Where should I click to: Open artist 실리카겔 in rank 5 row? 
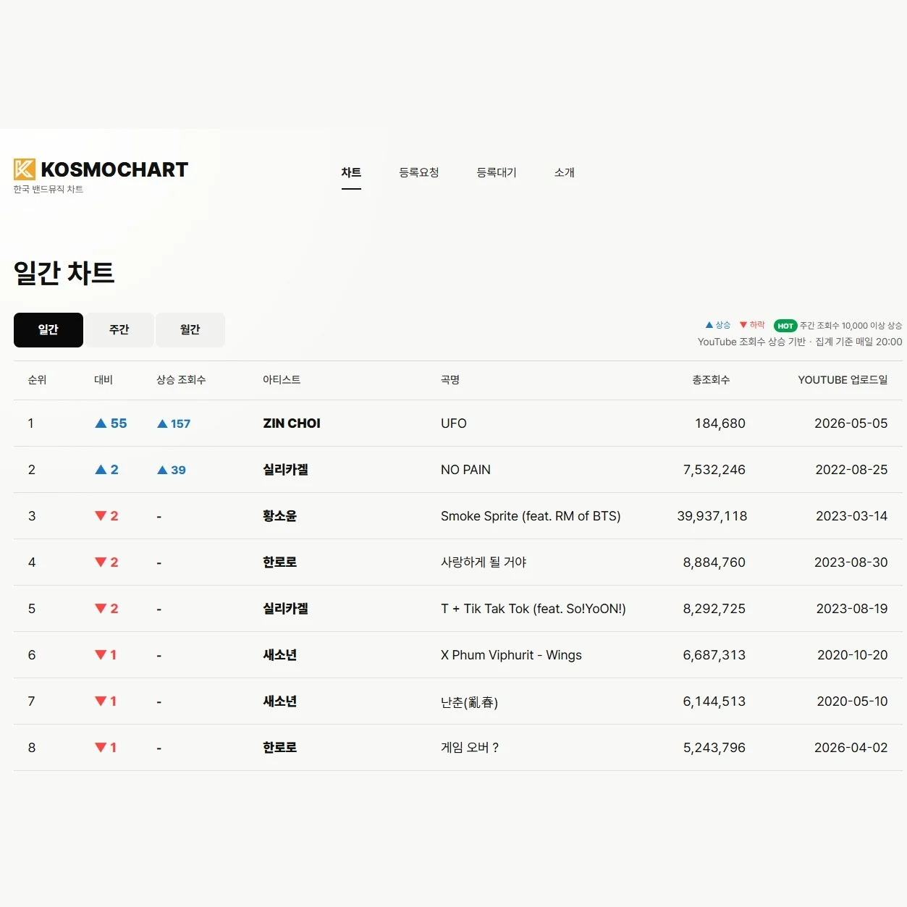pos(285,609)
